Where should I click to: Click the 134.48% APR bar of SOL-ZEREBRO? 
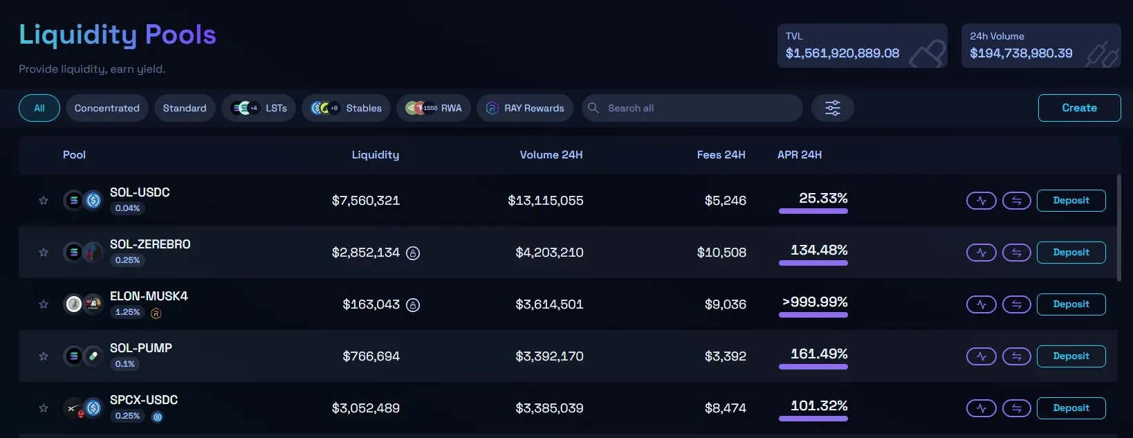(813, 263)
